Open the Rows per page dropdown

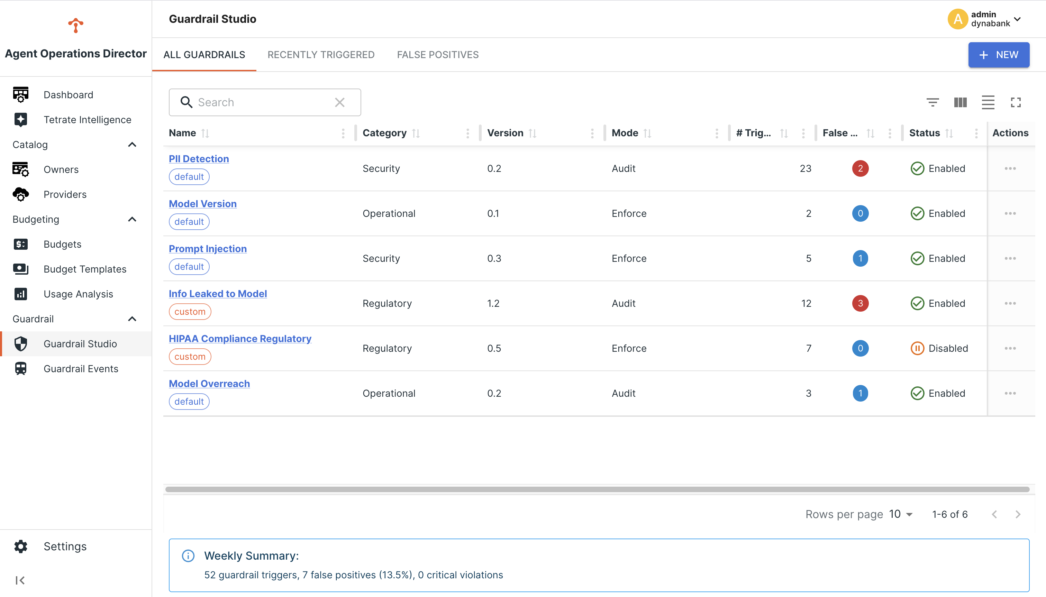click(901, 514)
